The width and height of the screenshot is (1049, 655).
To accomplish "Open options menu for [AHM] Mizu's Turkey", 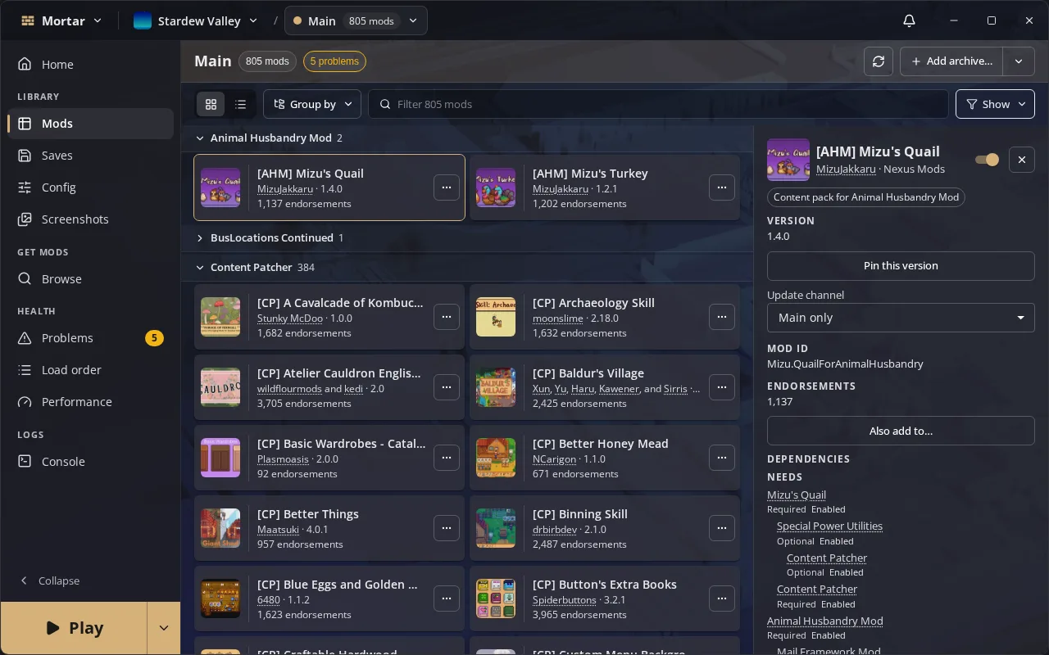I will coord(722,187).
